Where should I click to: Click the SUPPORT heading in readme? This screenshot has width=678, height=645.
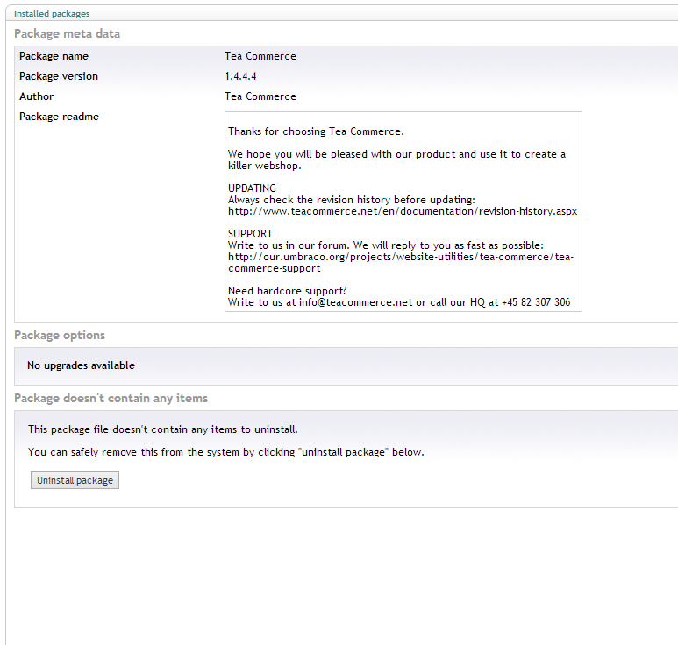click(250, 234)
